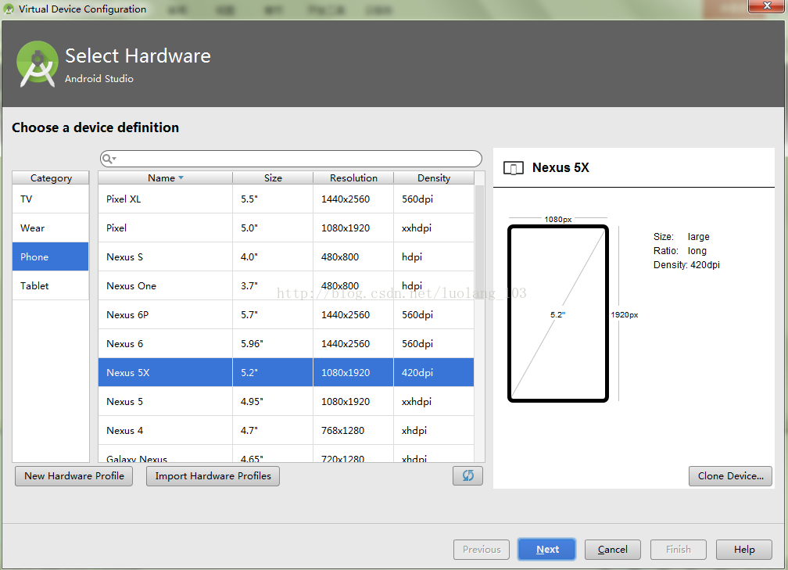Click the 5.96" size cell
788x570 pixels.
coord(273,344)
